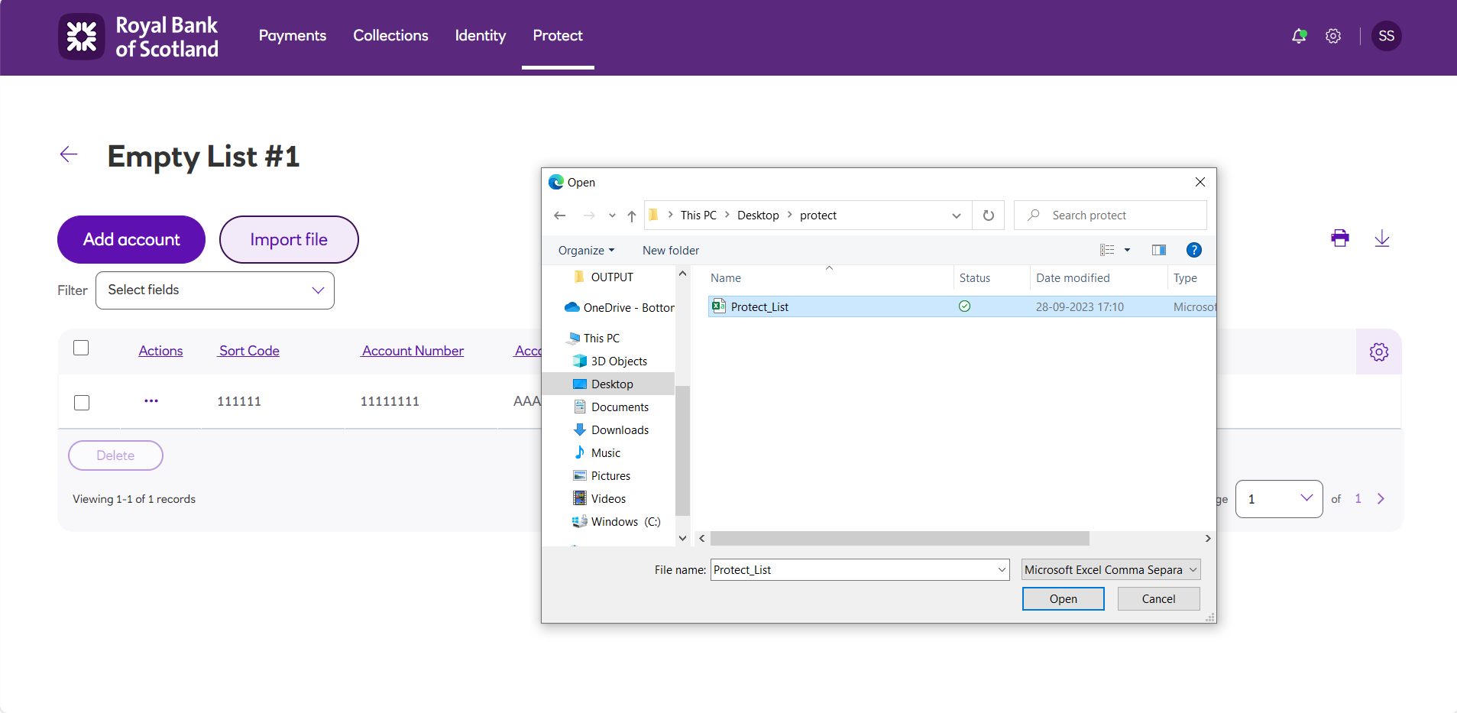The width and height of the screenshot is (1457, 713).
Task: Open row actions menu for 111111
Action: (151, 401)
